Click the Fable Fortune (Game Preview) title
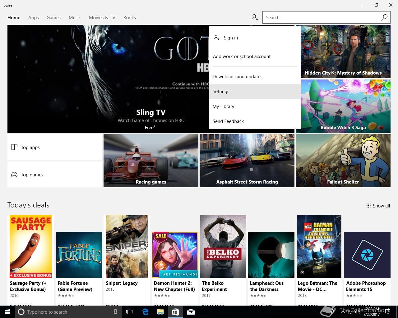 click(x=75, y=286)
